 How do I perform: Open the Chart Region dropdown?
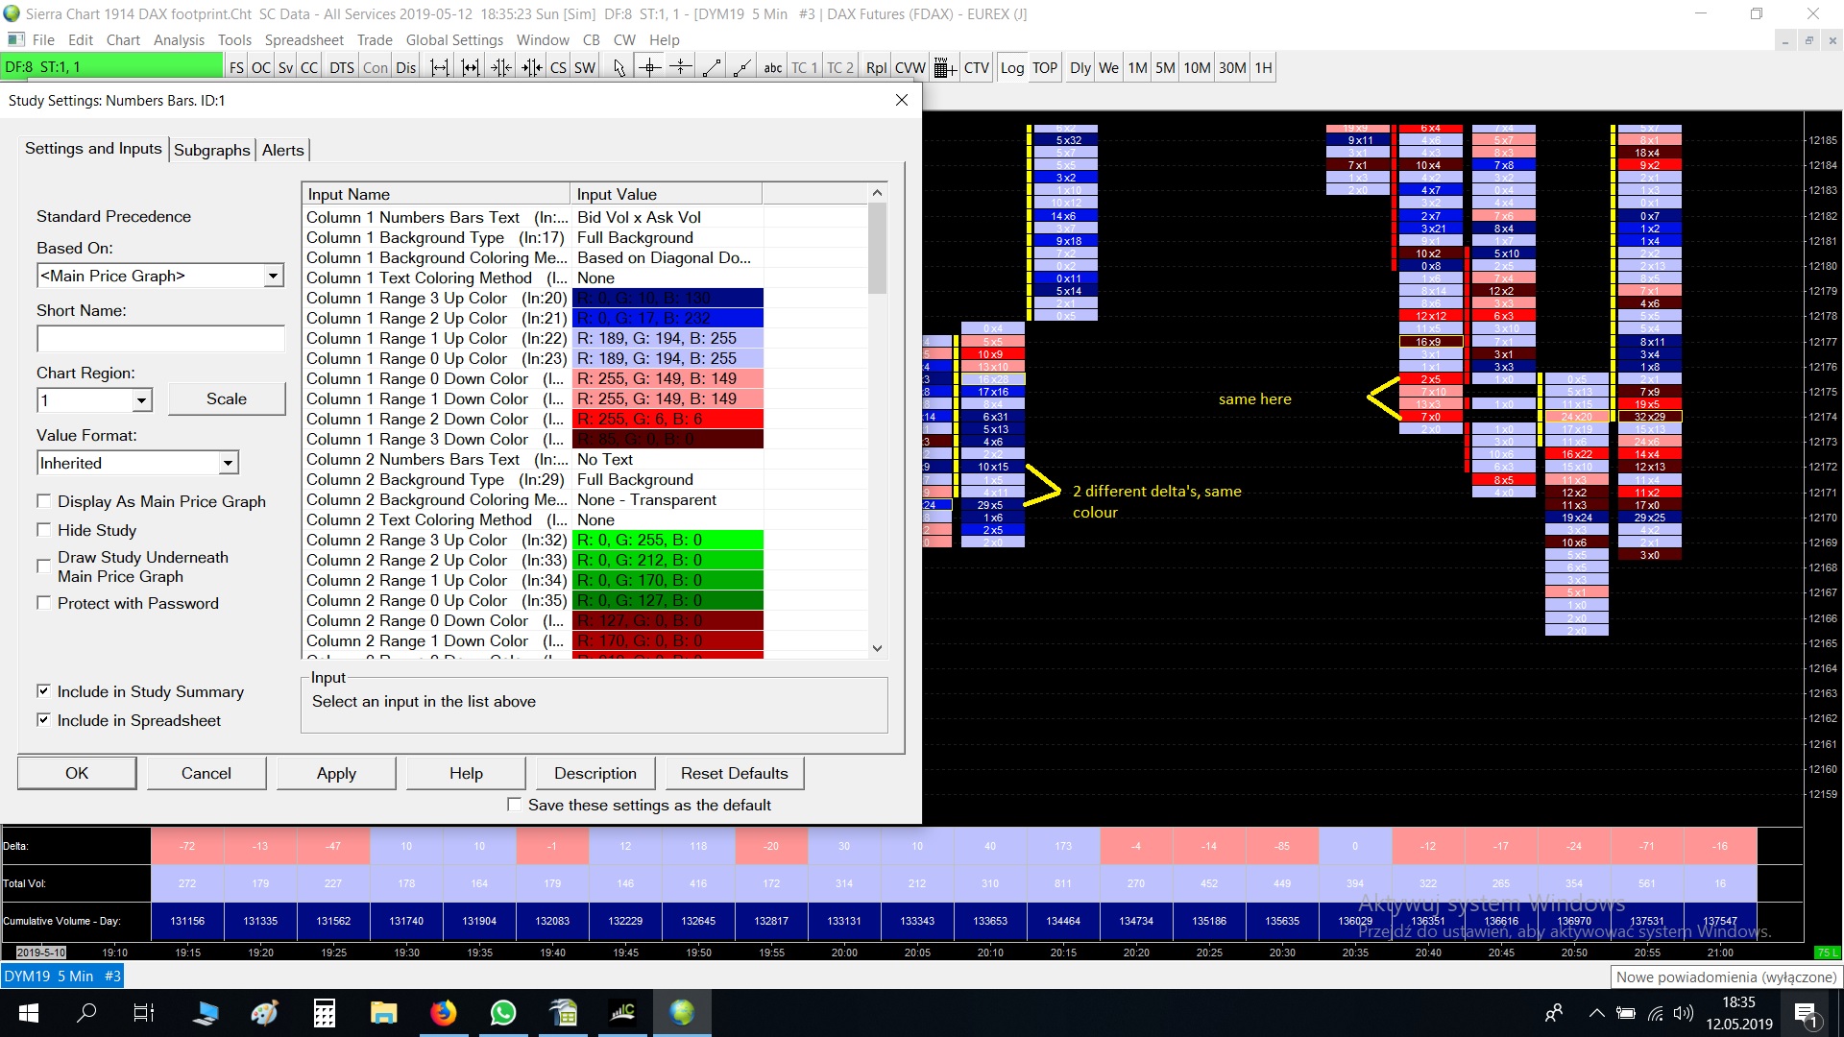coord(141,400)
